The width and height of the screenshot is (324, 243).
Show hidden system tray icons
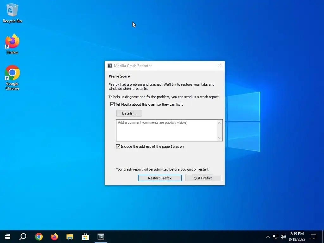point(268,237)
